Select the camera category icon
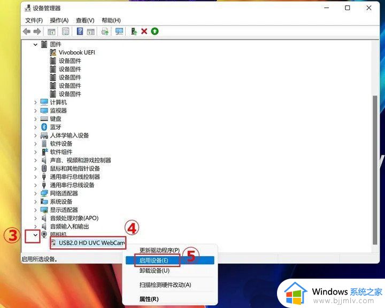Image resolution: width=385 pixels, height=308 pixels. [x=44, y=234]
